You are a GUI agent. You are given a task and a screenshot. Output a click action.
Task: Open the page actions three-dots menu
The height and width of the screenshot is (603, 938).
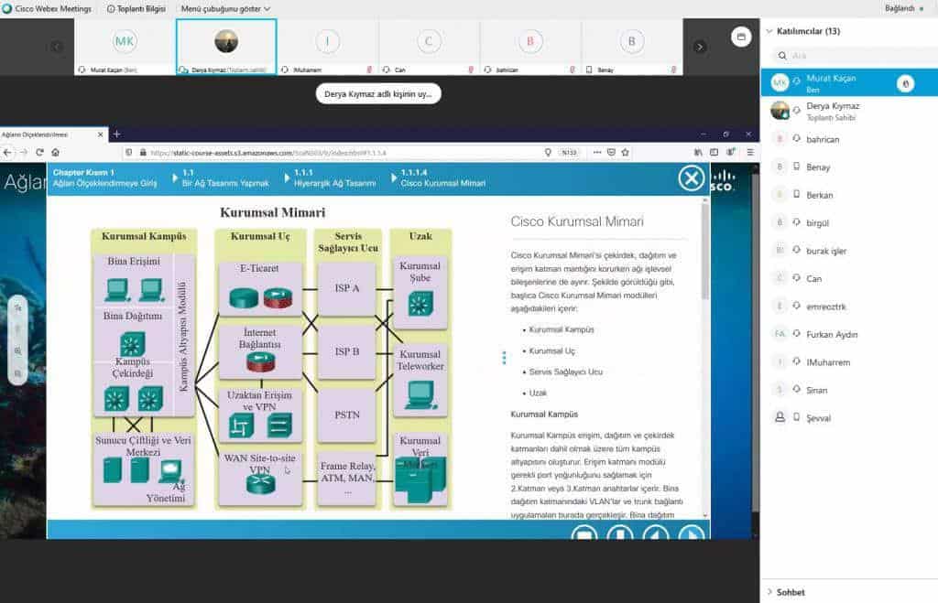pyautogui.click(x=596, y=153)
